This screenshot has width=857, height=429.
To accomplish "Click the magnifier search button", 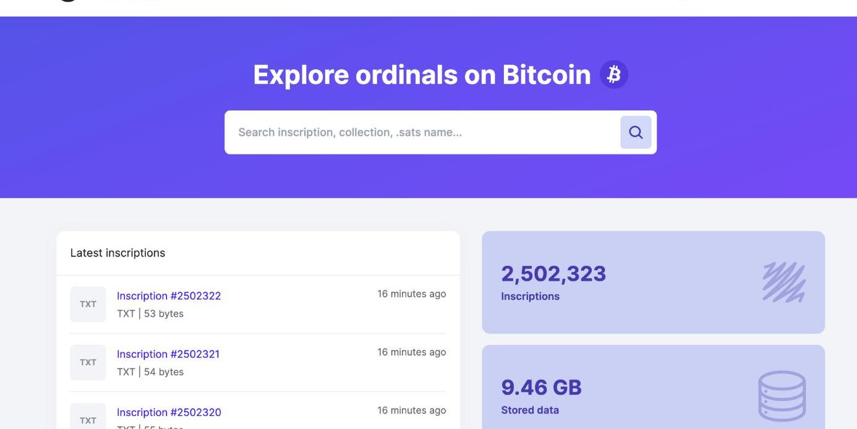I will click(636, 132).
